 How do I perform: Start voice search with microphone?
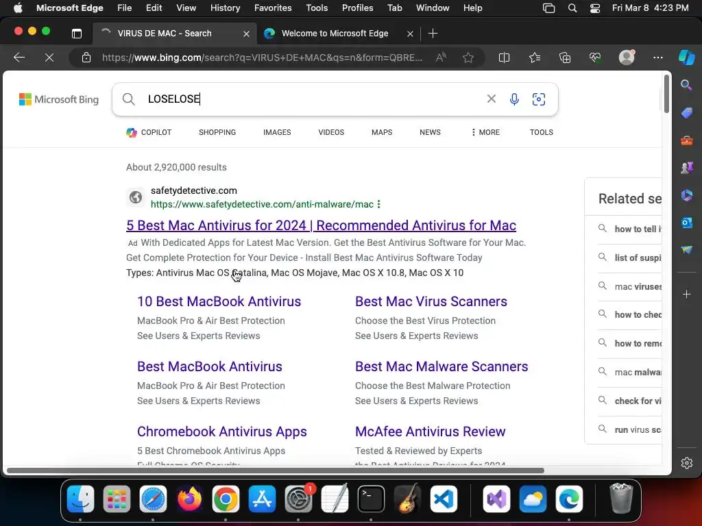tap(514, 99)
